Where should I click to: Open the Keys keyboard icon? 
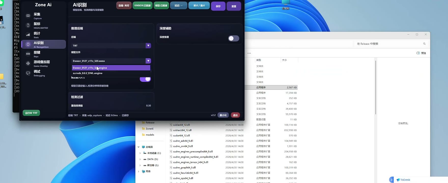28,54
